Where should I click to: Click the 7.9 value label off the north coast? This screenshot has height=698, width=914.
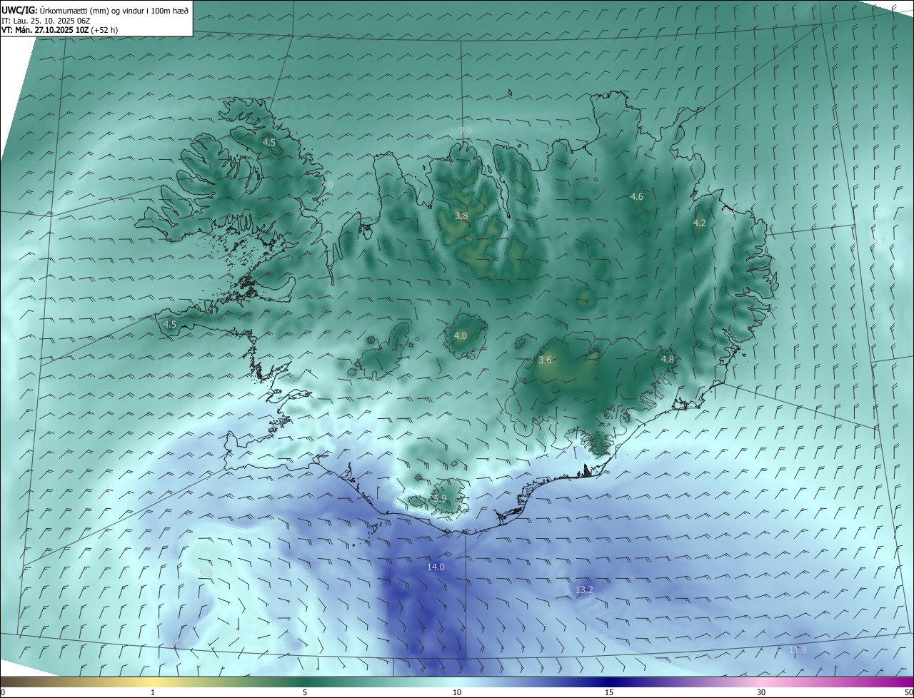(x=466, y=131)
